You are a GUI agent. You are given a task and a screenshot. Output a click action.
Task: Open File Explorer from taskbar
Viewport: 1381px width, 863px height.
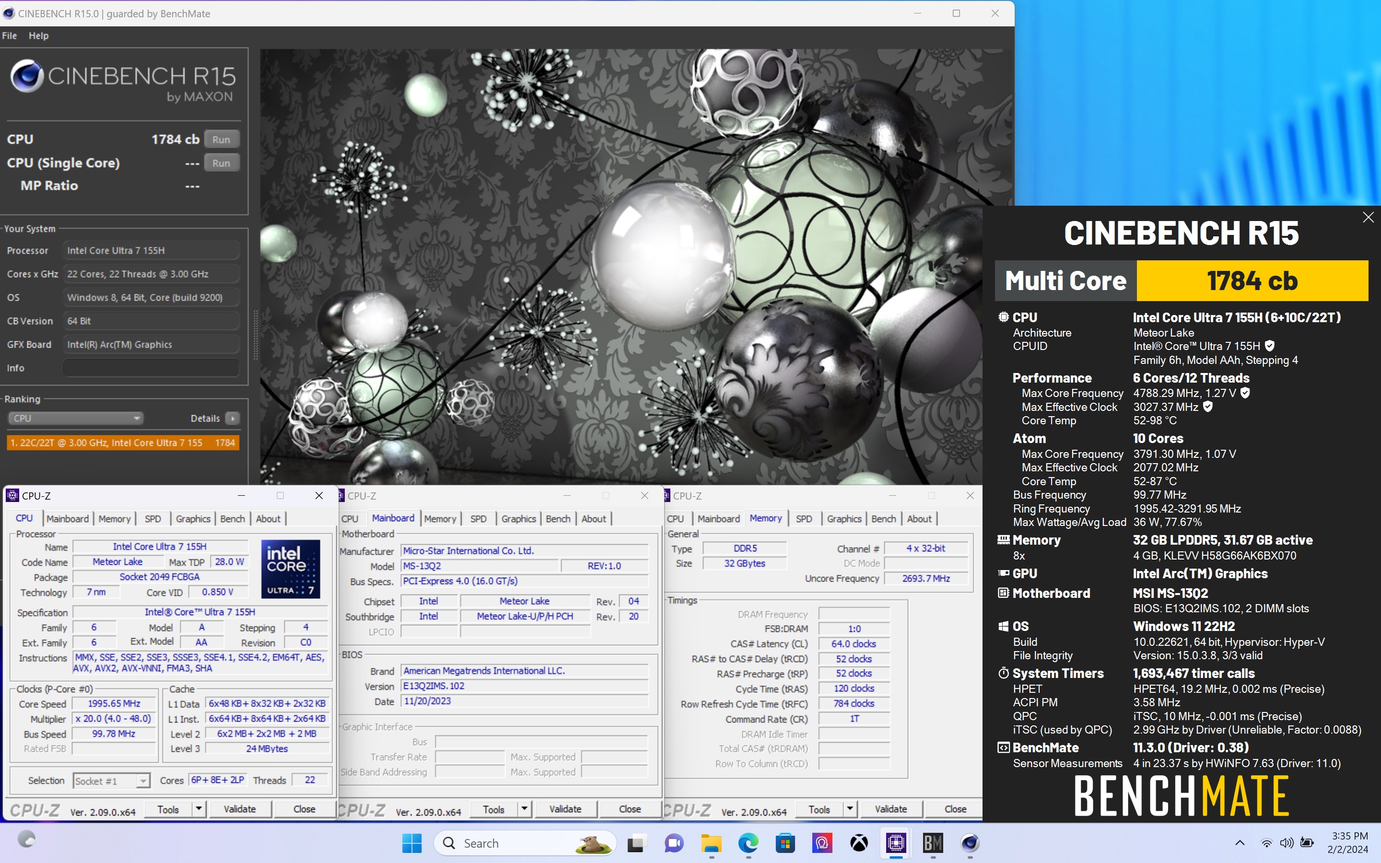point(711,843)
